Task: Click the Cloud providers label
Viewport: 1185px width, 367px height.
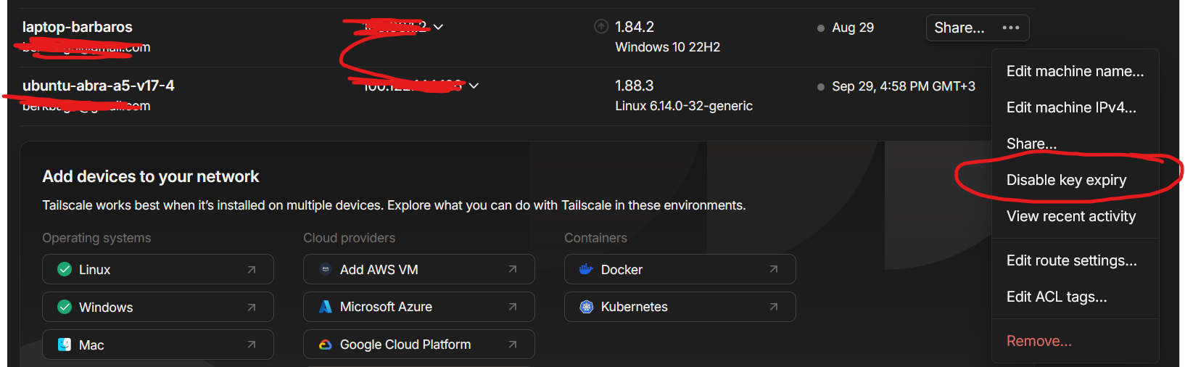Action: tap(350, 238)
